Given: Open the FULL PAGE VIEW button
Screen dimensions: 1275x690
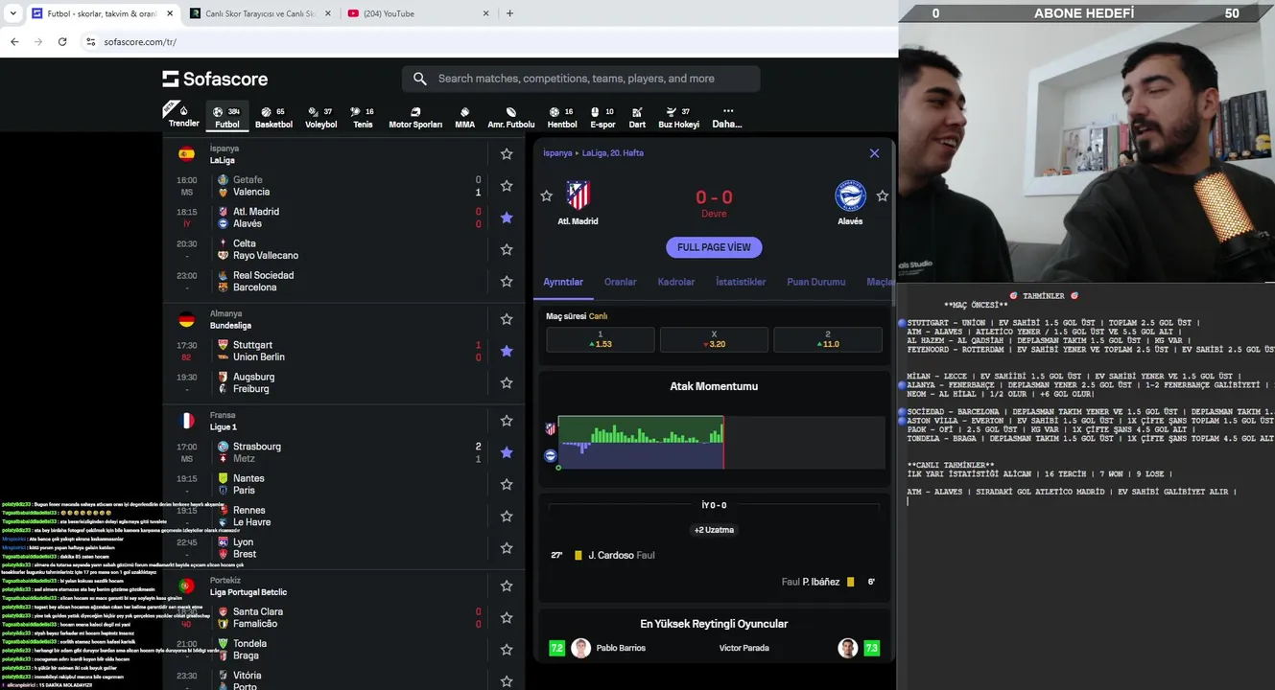Looking at the screenshot, I should click(714, 247).
